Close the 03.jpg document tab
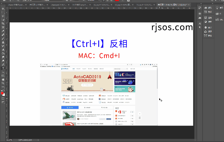 133,5
